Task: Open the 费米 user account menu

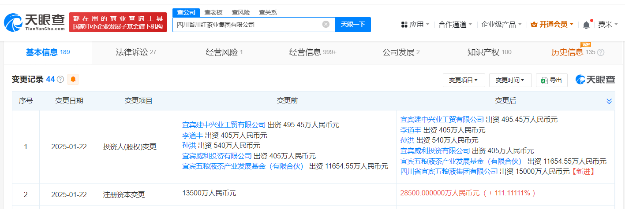Action: click(608, 25)
